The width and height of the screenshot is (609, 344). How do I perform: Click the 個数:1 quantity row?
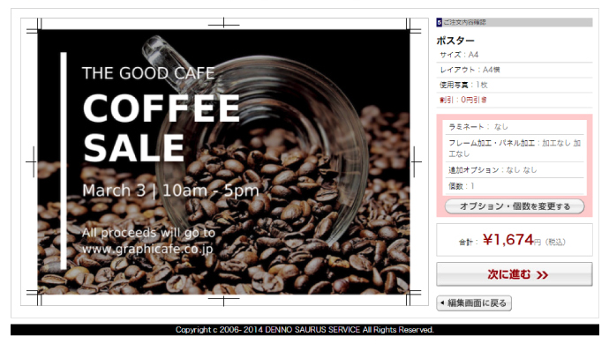point(515,186)
